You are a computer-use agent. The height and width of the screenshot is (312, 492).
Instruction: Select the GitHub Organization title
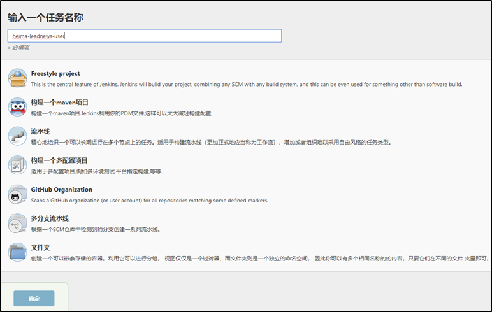(x=62, y=190)
